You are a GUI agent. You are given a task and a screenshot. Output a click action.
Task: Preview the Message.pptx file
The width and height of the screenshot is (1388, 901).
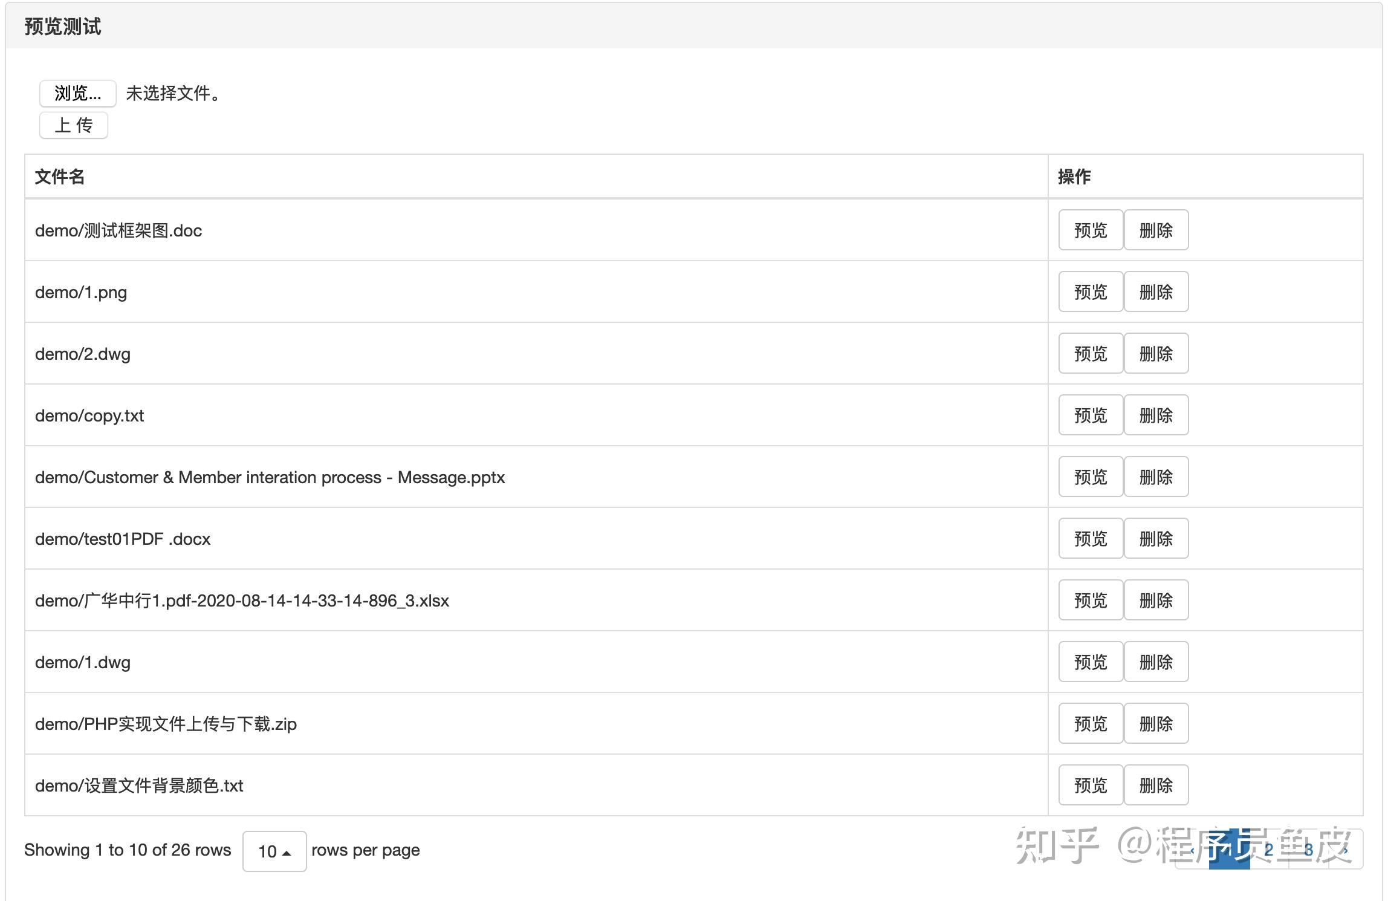point(1090,477)
